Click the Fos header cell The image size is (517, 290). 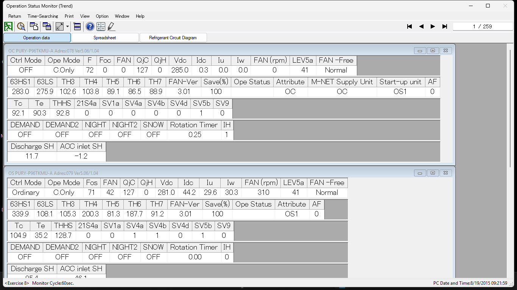pos(92,183)
